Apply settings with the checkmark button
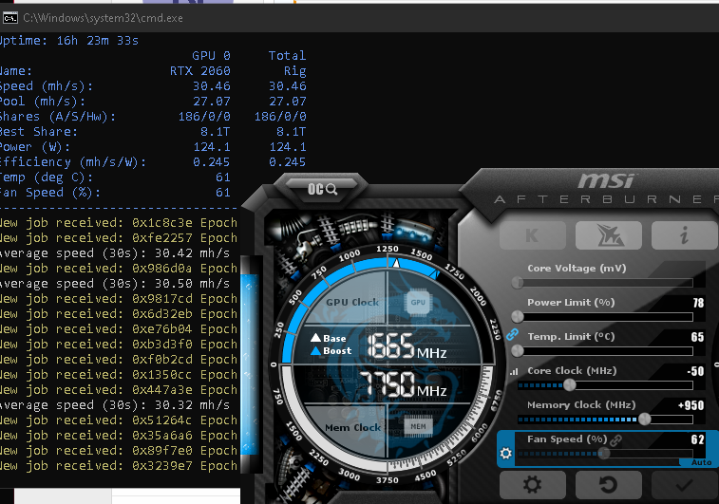 (684, 484)
